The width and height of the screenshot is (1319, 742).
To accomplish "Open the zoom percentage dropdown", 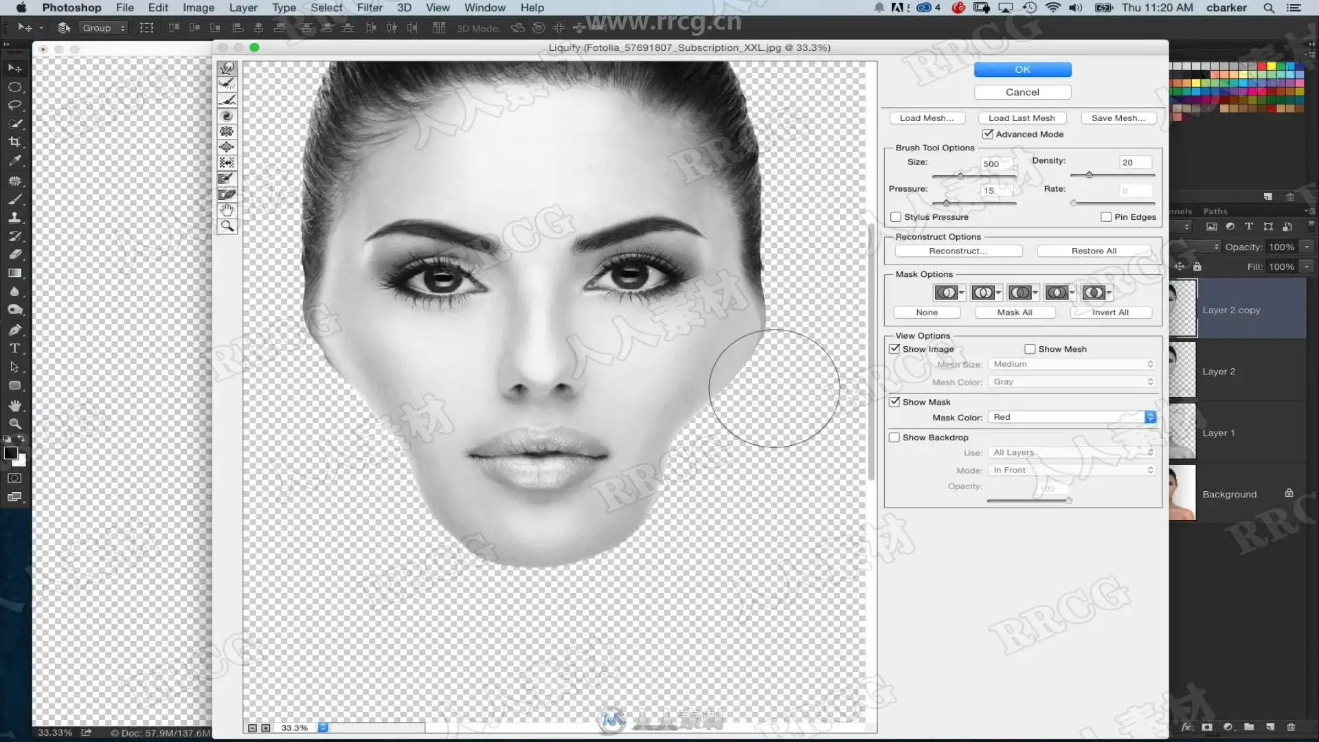I will click(x=323, y=728).
